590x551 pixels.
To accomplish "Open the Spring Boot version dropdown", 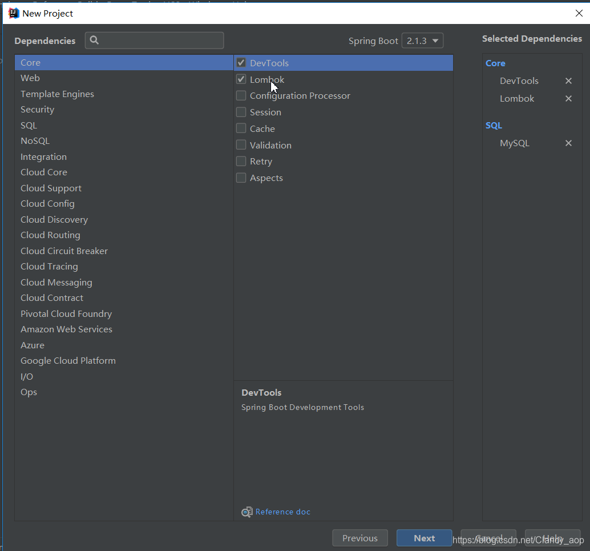I will [422, 41].
